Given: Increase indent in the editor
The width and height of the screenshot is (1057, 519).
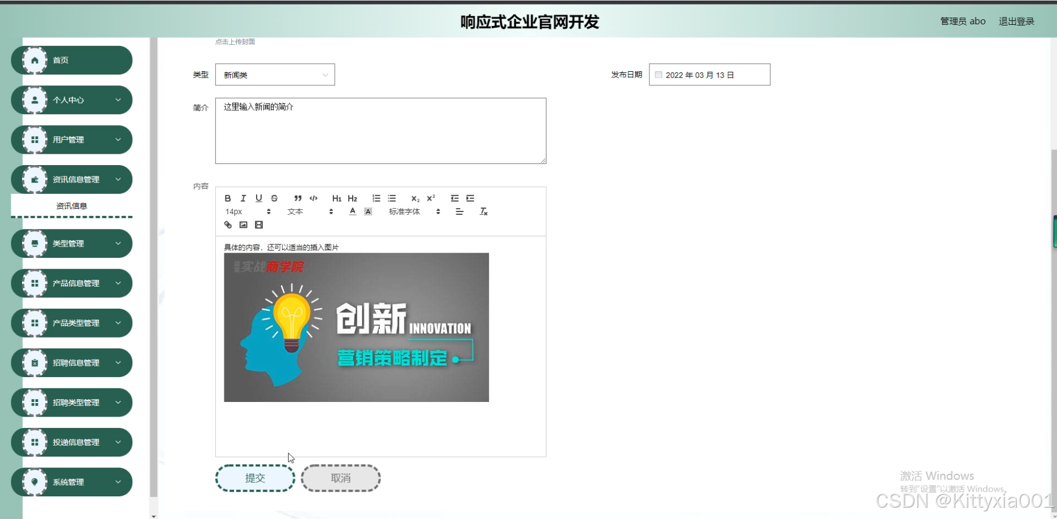Looking at the screenshot, I should (470, 198).
